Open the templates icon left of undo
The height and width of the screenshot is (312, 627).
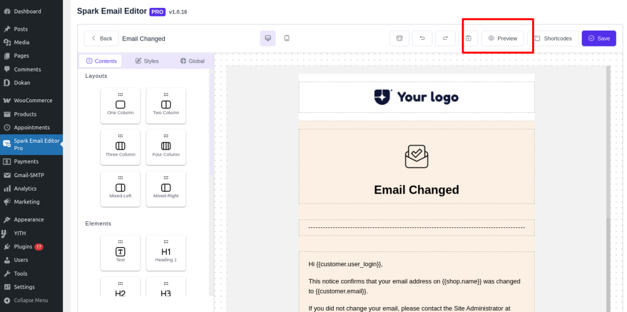click(x=399, y=38)
